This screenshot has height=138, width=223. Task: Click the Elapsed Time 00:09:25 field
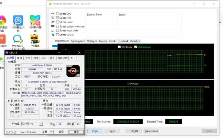tap(174, 121)
